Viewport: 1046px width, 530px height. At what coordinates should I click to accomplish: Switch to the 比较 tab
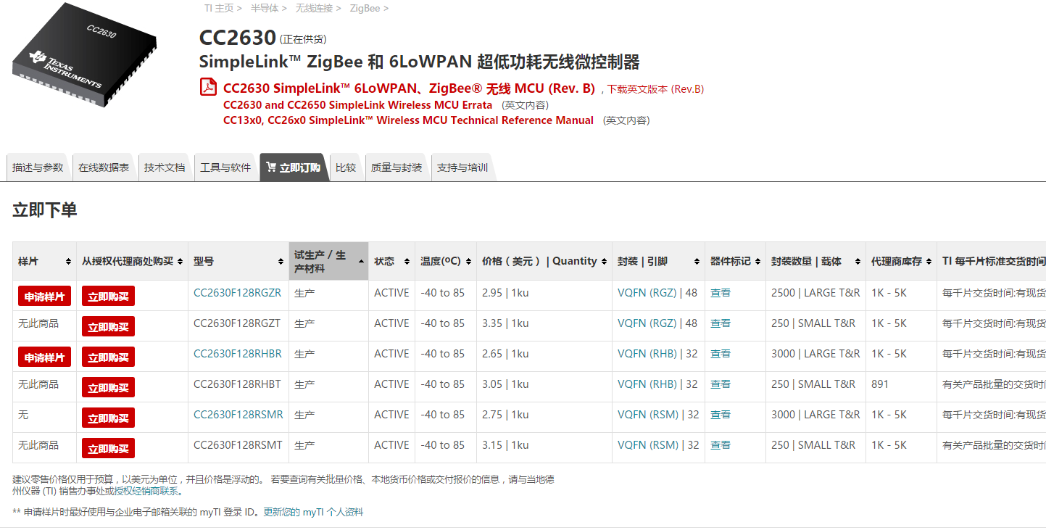click(x=346, y=167)
